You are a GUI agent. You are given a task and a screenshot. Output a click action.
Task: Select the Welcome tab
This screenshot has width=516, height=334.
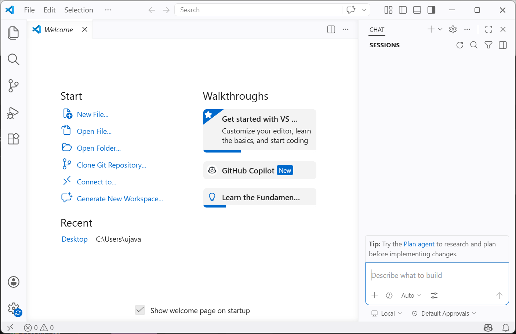point(59,29)
